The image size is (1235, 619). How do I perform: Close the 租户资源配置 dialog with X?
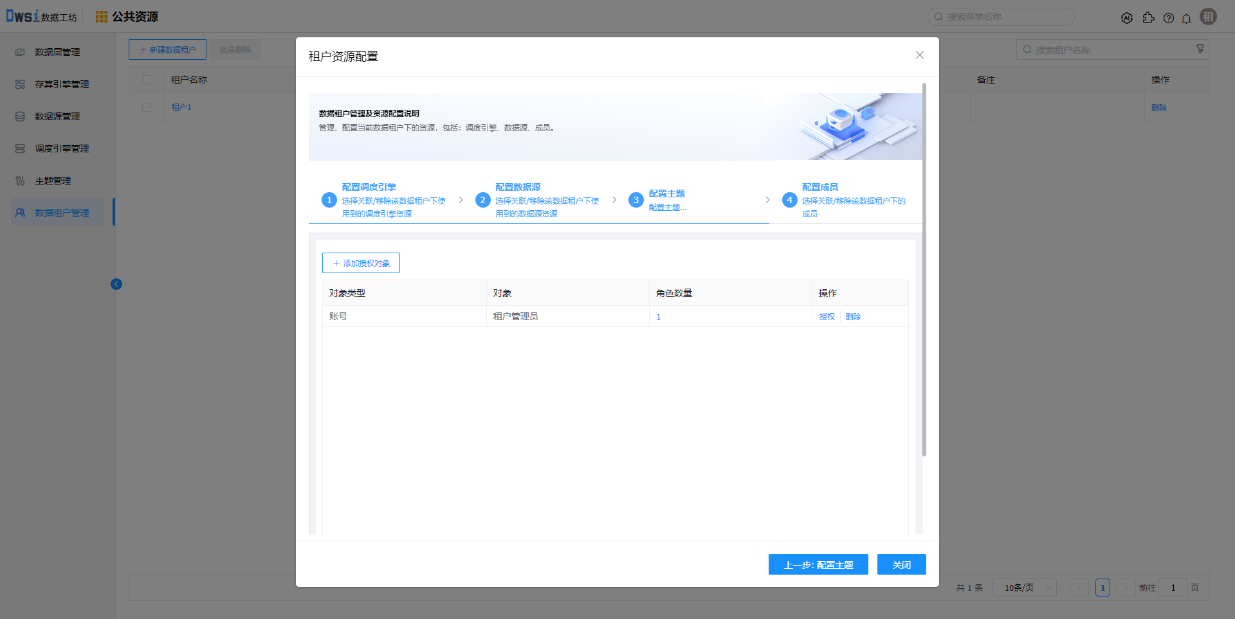919,55
